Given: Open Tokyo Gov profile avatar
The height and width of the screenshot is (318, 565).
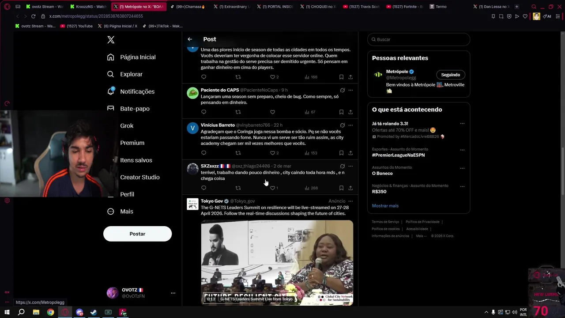Looking at the screenshot, I should coord(192,204).
